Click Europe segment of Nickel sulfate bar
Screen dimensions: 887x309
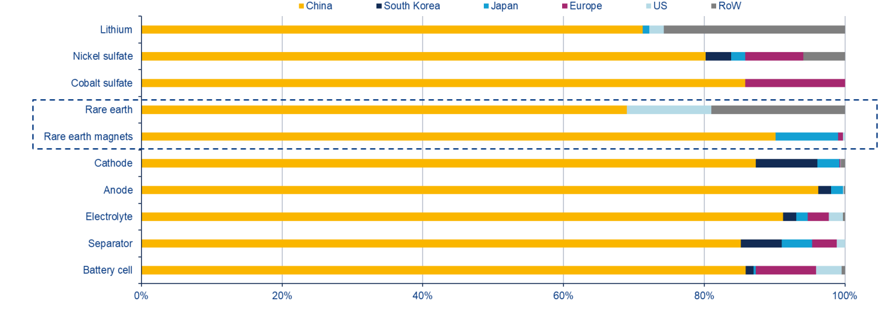pos(774,56)
